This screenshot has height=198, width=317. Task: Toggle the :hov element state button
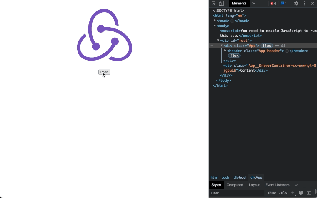click(x=271, y=193)
